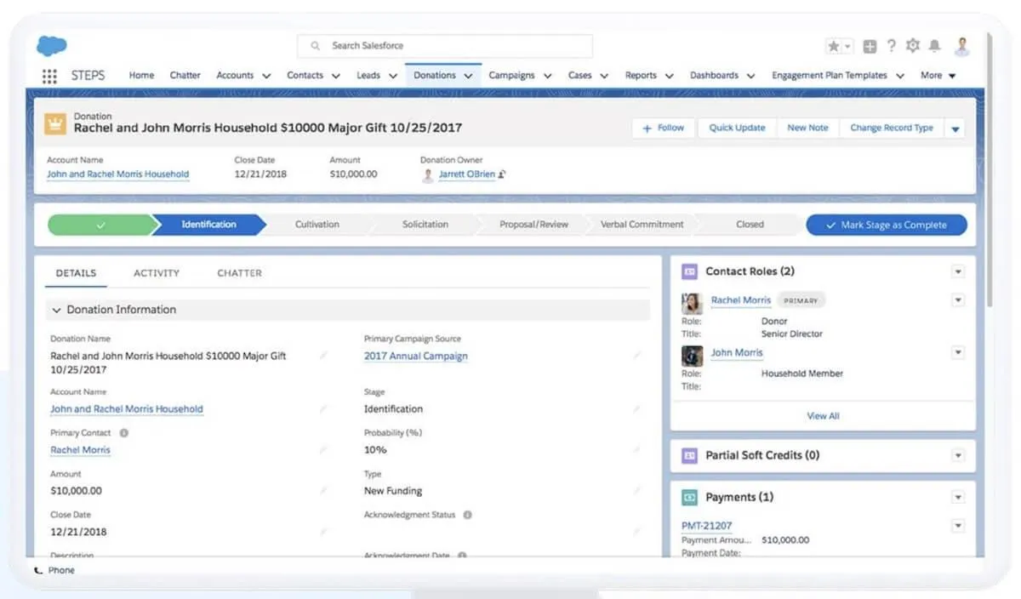Viewport: 1021px width, 599px height.
Task: Open the Chatter navigation tab
Action: (185, 76)
